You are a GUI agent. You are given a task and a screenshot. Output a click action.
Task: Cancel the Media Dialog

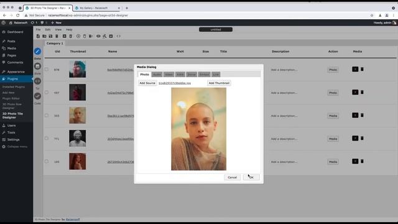tap(232, 177)
